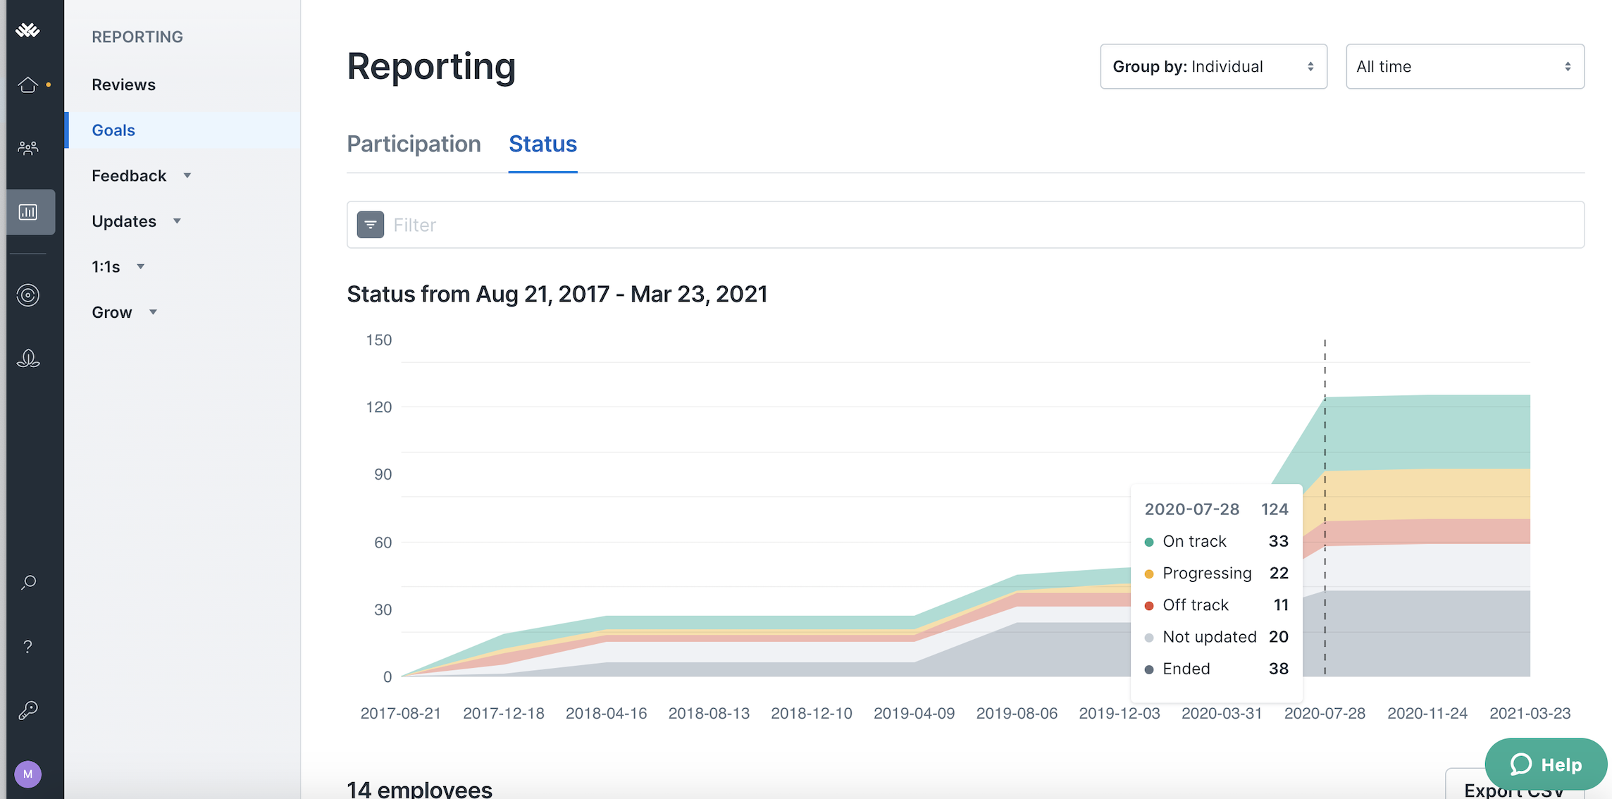This screenshot has height=799, width=1612.
Task: Switch to the Participation tab
Action: [x=414, y=144]
